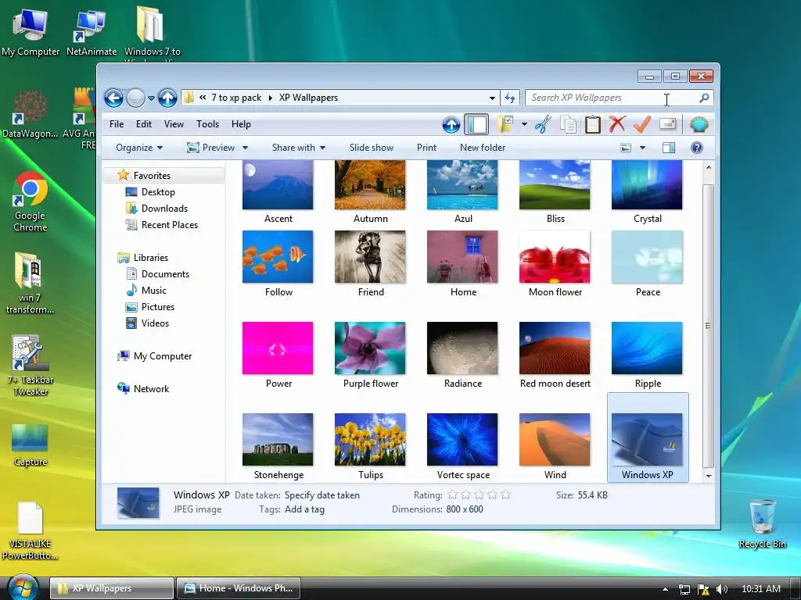Viewport: 801px width, 600px height.
Task: Open DataWagon desktop shortcut
Action: pos(31,113)
